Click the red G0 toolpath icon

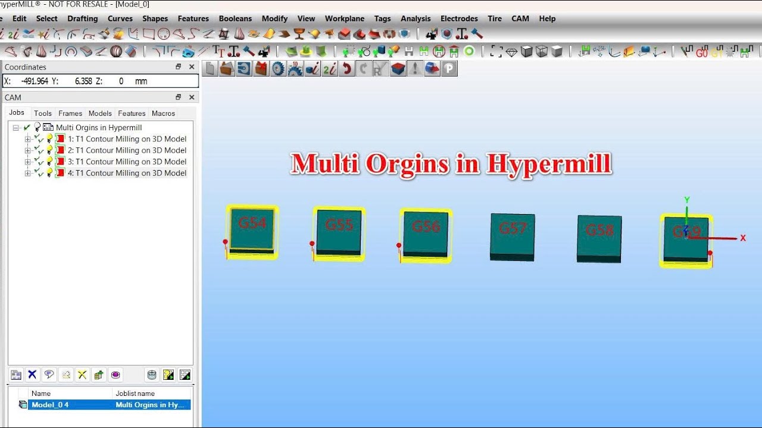[702, 52]
